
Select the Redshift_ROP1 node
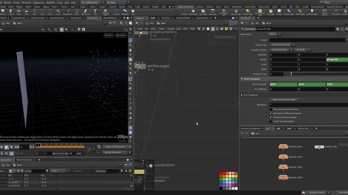(x=283, y=147)
